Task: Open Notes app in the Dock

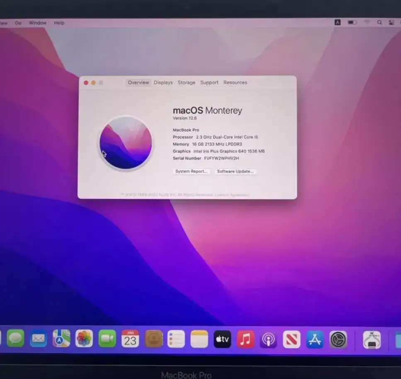Action: click(199, 339)
